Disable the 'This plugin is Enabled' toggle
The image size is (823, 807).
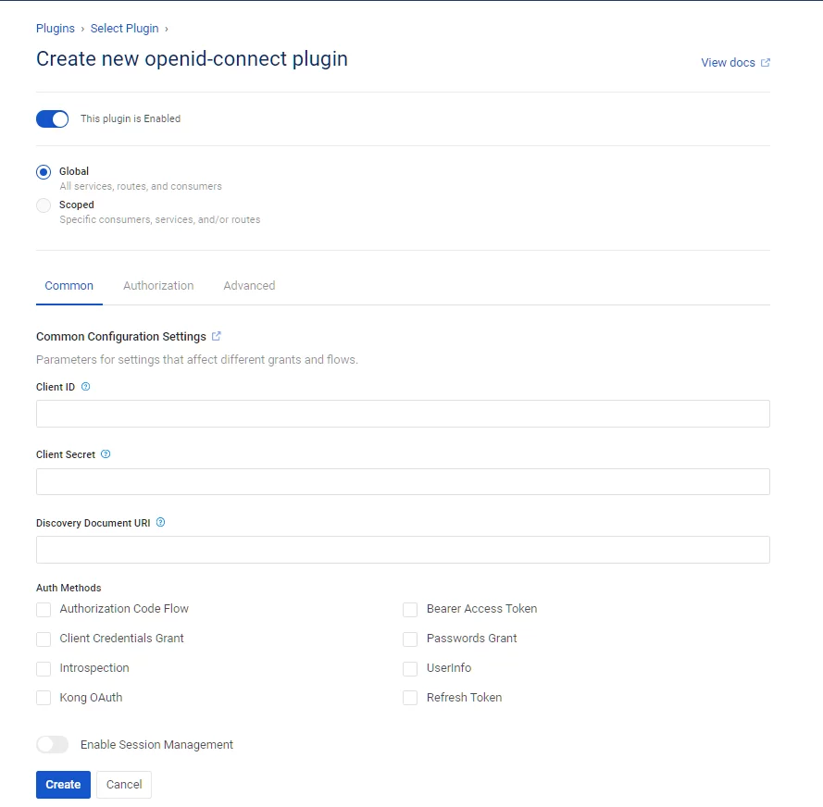53,119
